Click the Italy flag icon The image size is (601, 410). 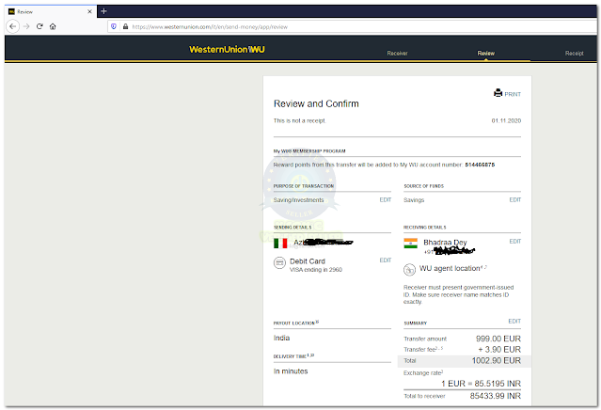click(x=280, y=244)
